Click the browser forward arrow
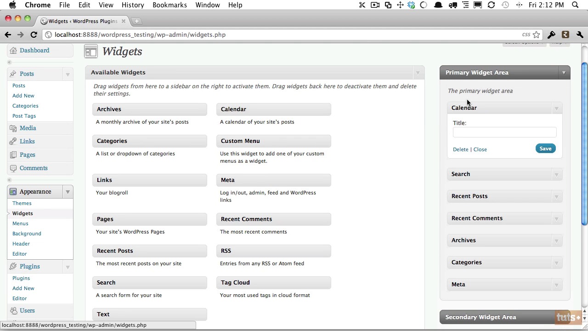This screenshot has height=331, width=588. pos(20,34)
